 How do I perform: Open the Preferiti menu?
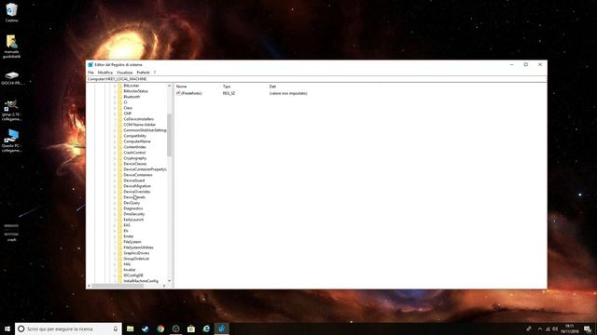[143, 73]
